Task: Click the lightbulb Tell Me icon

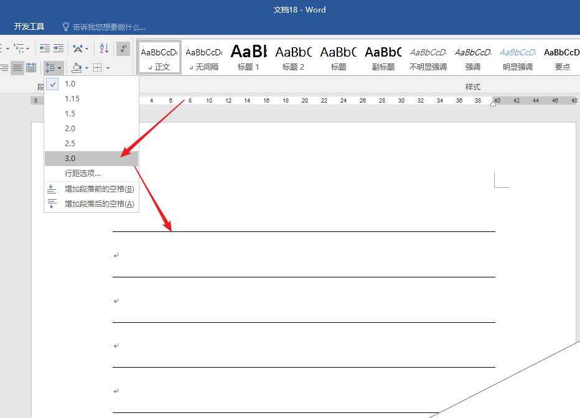Action: coord(66,27)
